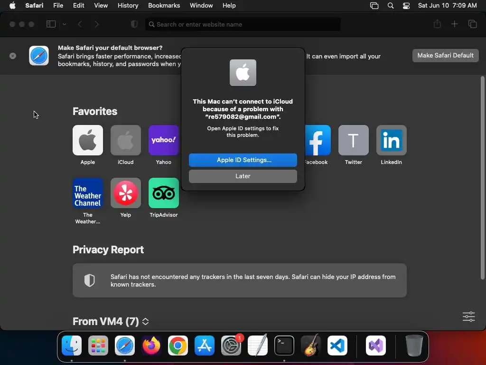Open Finder from the Dock
Screen dimensions: 486x365
point(72,346)
